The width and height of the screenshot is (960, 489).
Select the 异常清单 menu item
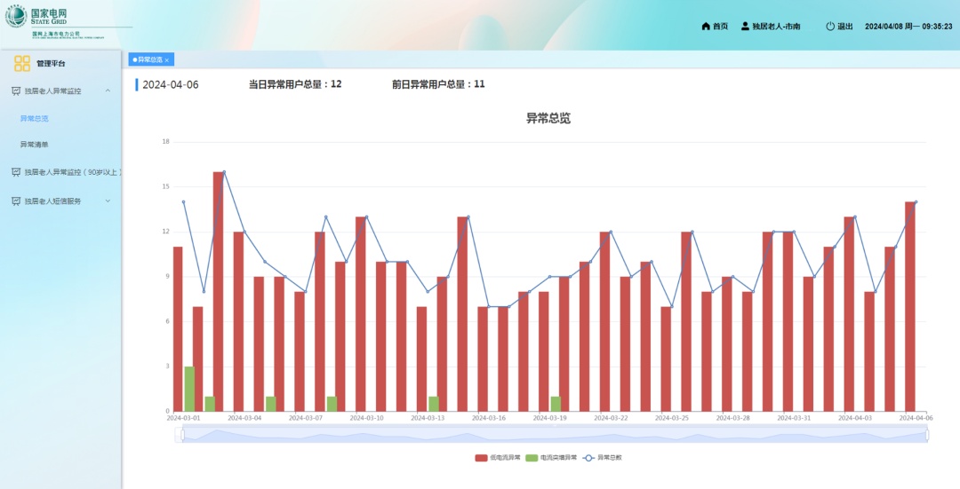(x=35, y=145)
